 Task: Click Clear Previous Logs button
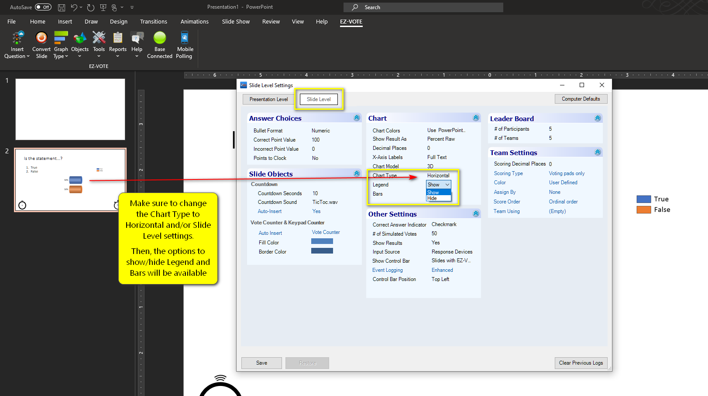pos(581,363)
